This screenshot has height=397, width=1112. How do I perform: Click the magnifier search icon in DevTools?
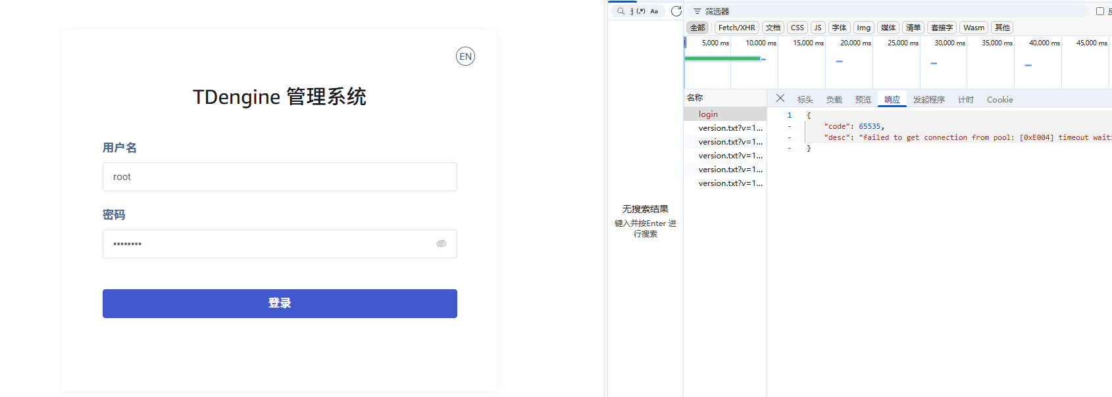click(620, 11)
